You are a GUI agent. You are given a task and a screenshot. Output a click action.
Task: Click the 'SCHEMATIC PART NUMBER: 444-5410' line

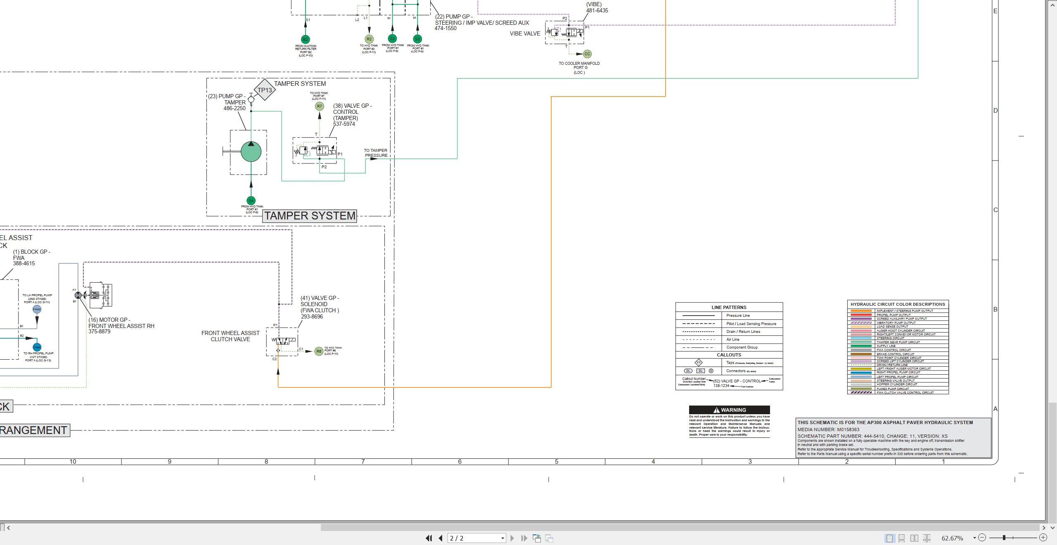click(872, 436)
